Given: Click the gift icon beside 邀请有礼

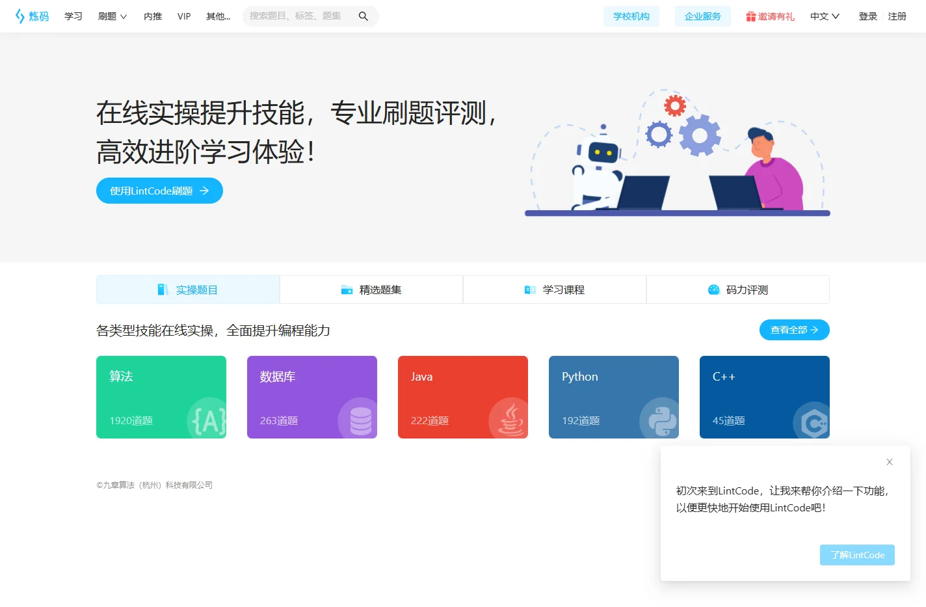Looking at the screenshot, I should [x=750, y=16].
